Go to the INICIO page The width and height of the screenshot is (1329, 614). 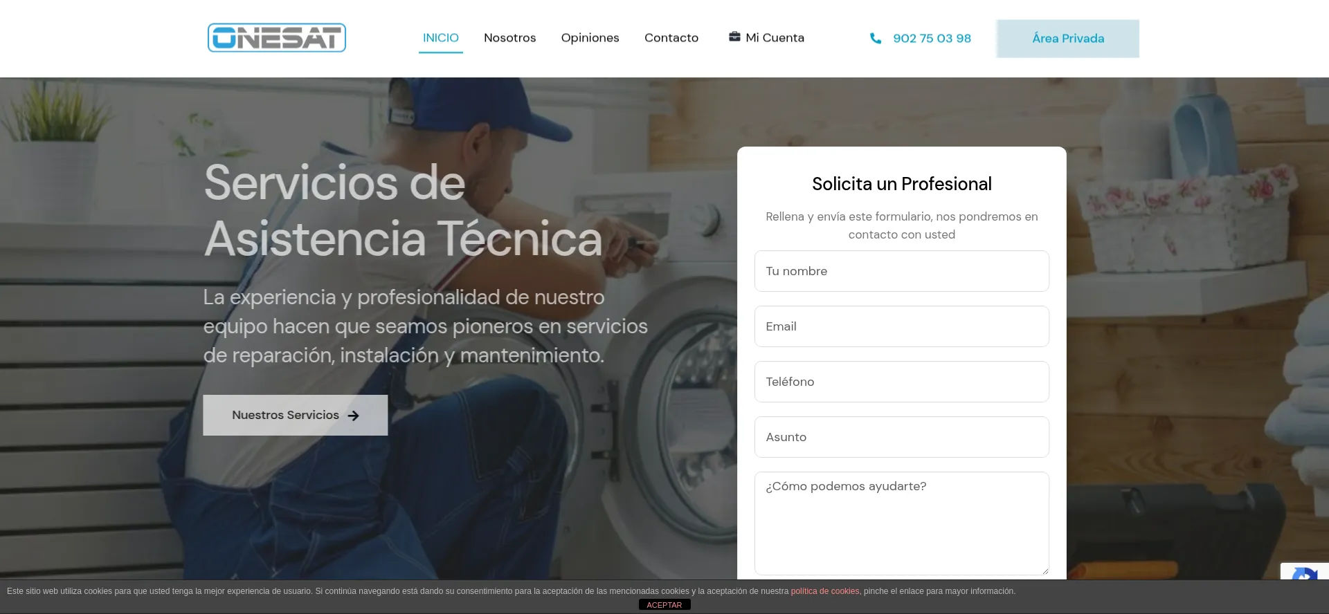click(440, 38)
